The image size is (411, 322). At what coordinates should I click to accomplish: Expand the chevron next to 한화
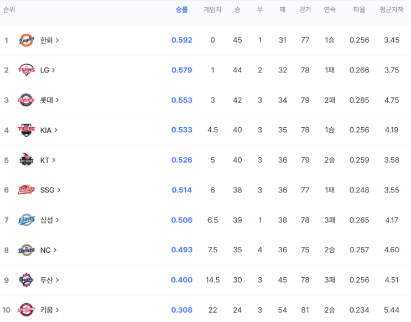tap(57, 40)
